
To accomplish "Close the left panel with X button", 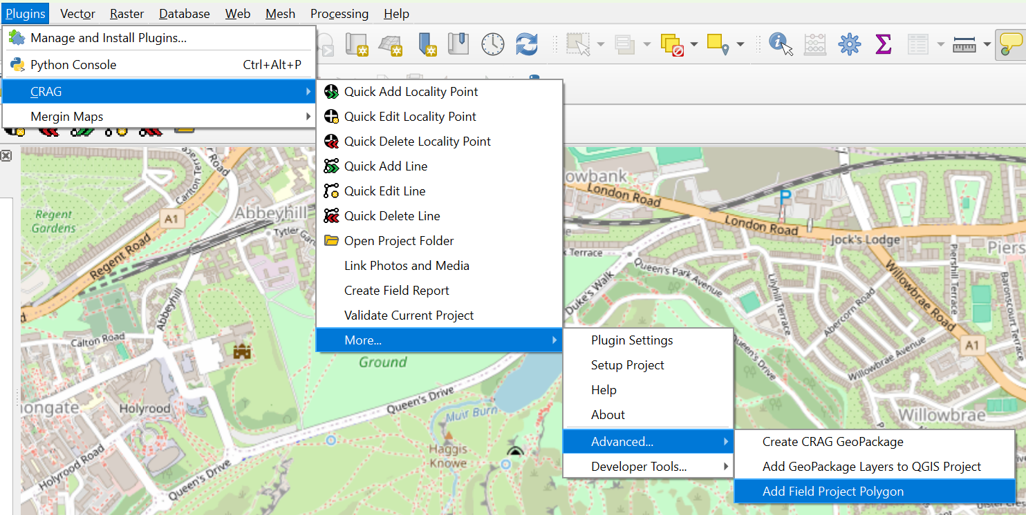I will pos(6,156).
